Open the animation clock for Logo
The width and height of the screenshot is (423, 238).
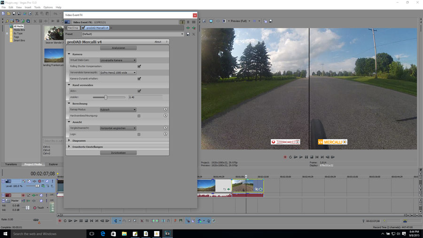pyautogui.click(x=165, y=134)
